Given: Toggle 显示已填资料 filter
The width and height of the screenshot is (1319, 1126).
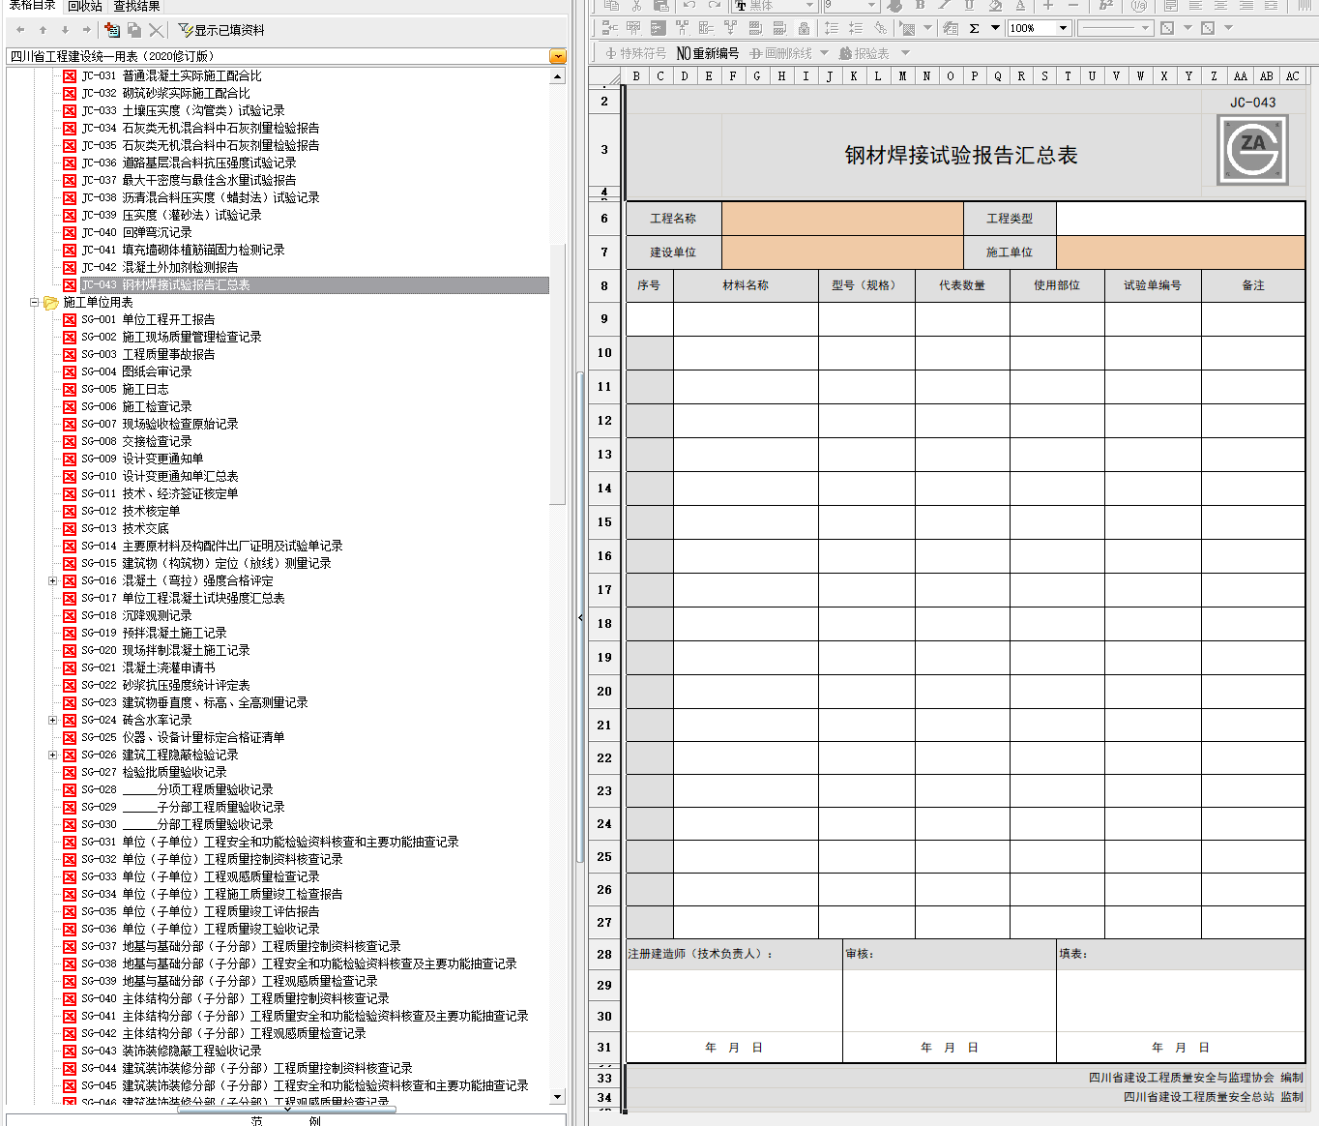Looking at the screenshot, I should pyautogui.click(x=221, y=30).
